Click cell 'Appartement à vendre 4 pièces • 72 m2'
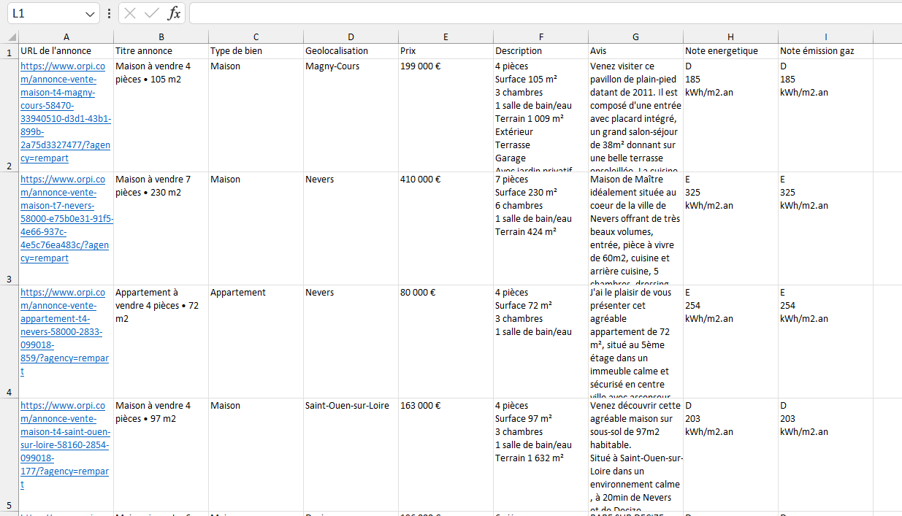This screenshot has height=516, width=902. tap(161, 342)
